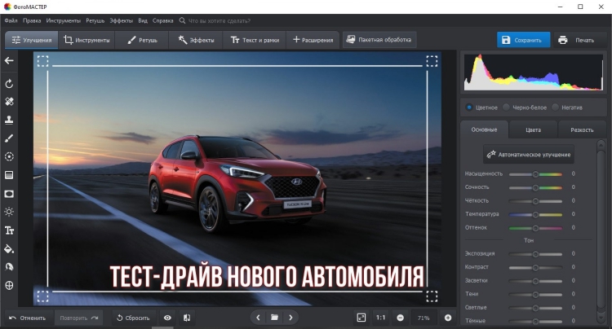Go to previous photo arrow

tap(258, 318)
